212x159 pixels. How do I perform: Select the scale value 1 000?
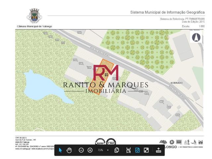202,26
